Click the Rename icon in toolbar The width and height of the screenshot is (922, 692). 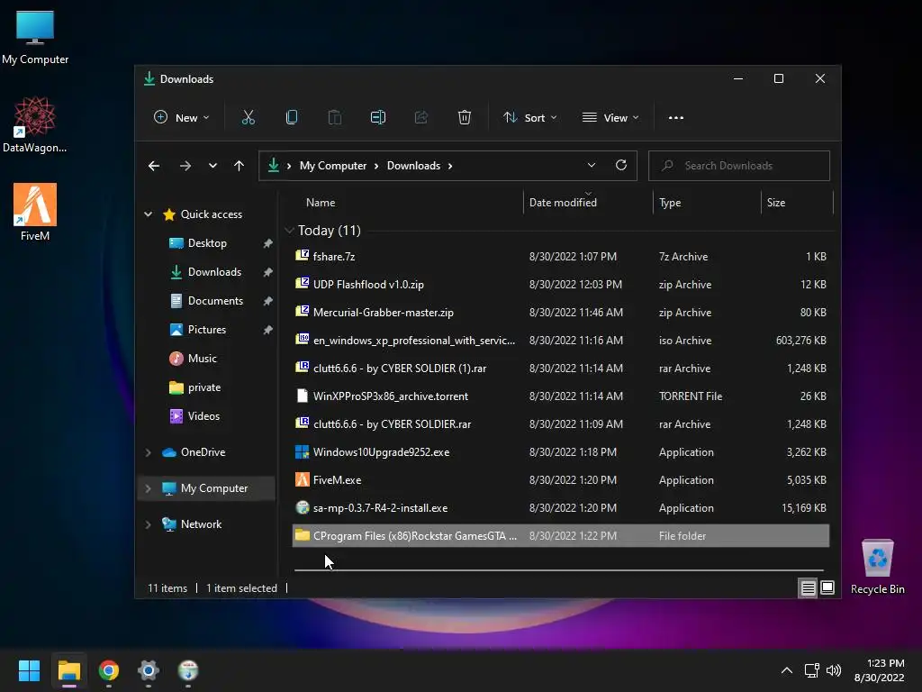pyautogui.click(x=378, y=118)
